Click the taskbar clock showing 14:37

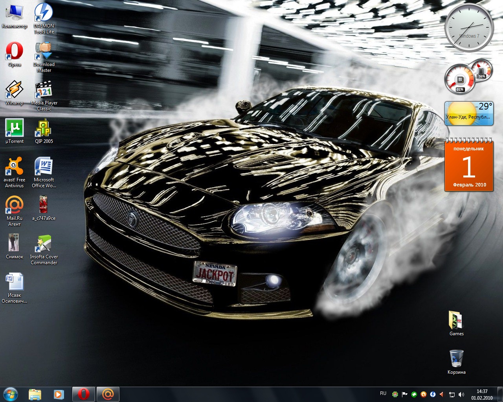tap(482, 394)
